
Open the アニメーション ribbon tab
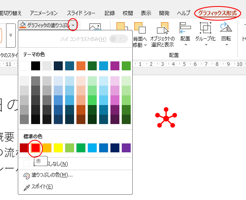[x=44, y=13]
